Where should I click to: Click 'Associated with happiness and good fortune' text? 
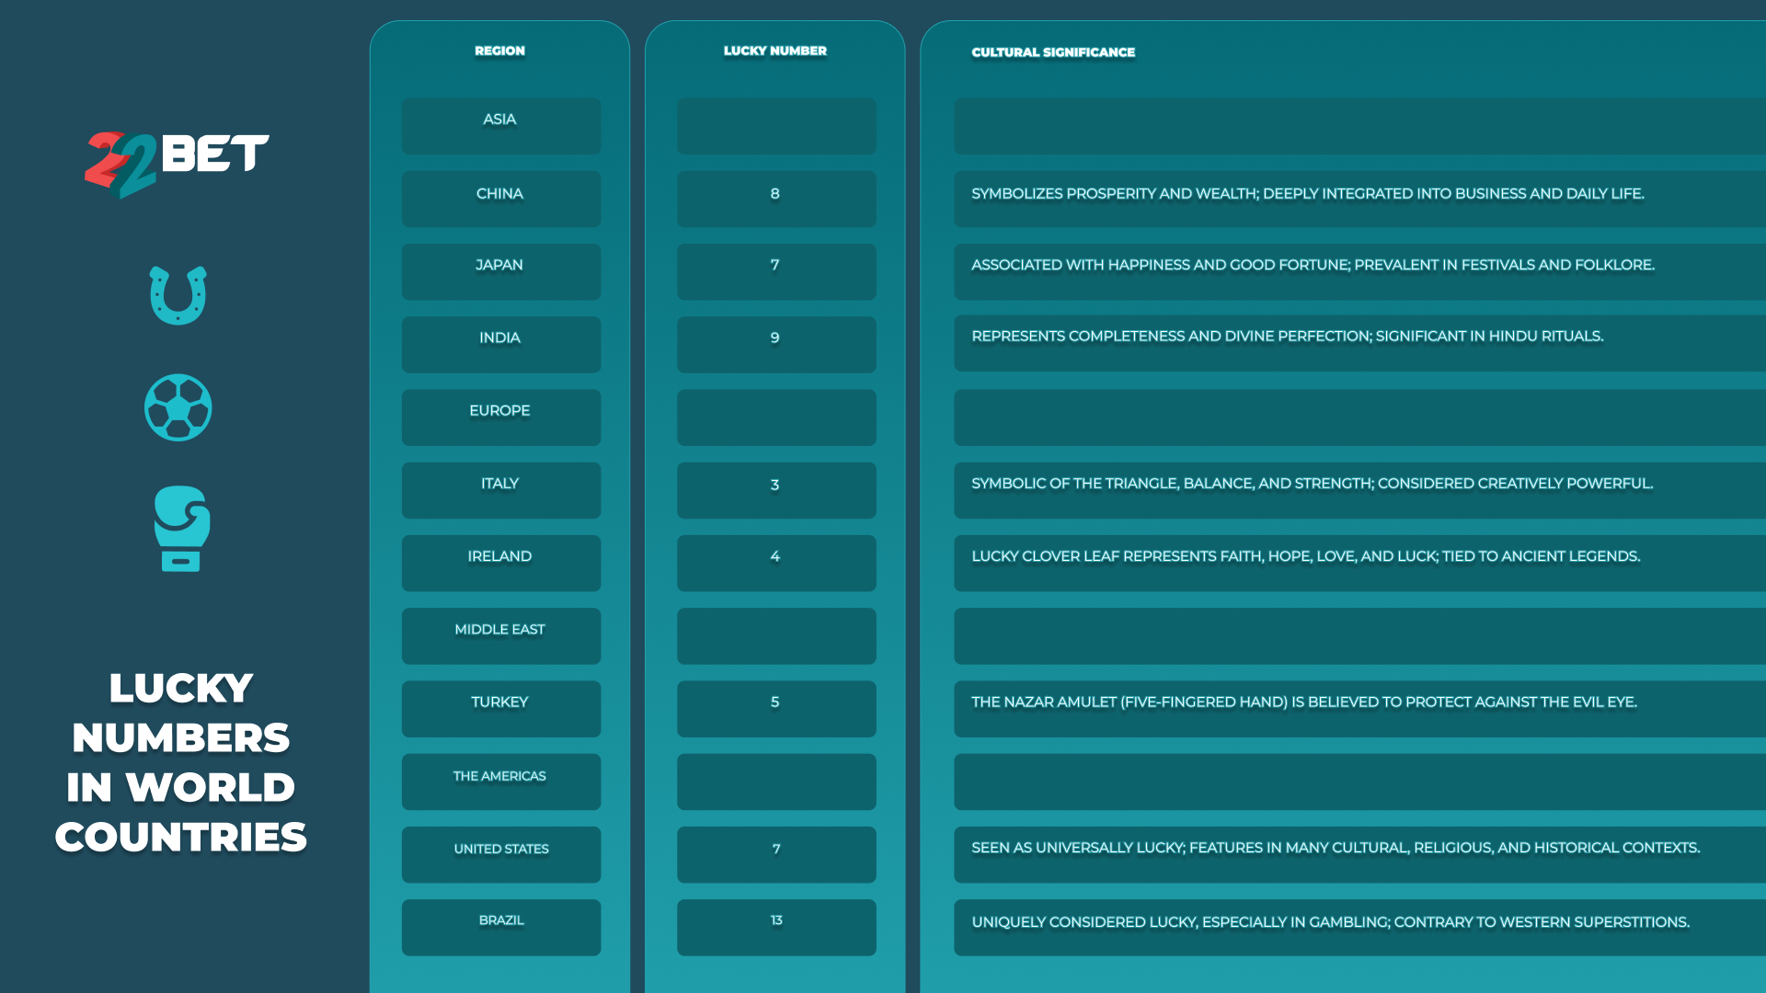click(x=1313, y=265)
